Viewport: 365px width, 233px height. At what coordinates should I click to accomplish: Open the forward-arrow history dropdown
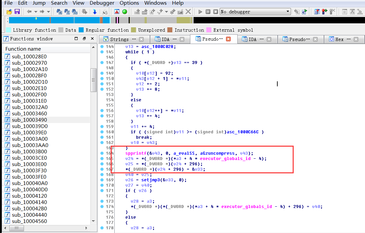(48, 12)
